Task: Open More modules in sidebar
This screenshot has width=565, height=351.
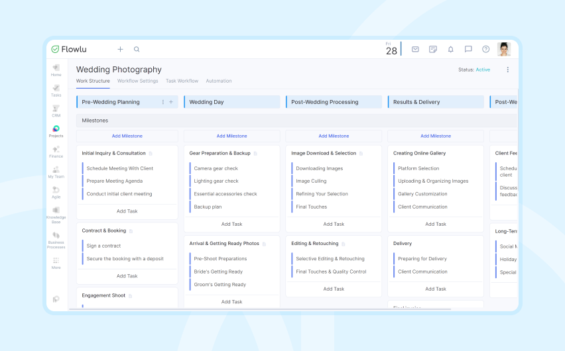Action: click(x=56, y=263)
